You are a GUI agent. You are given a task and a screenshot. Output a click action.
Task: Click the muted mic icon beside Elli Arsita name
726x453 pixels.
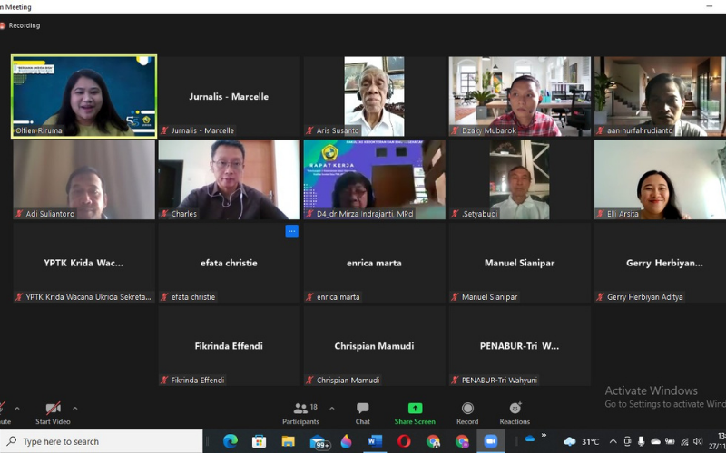click(x=601, y=214)
